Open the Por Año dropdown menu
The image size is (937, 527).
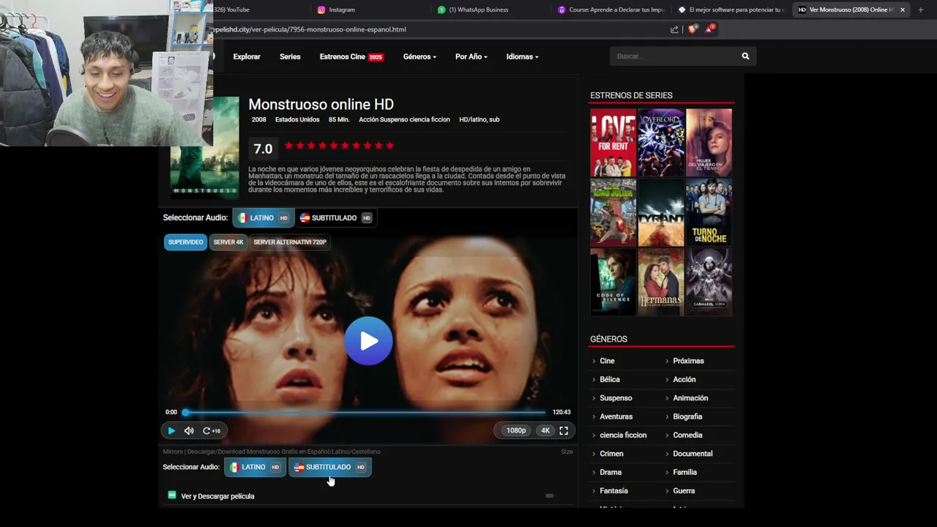coord(471,56)
